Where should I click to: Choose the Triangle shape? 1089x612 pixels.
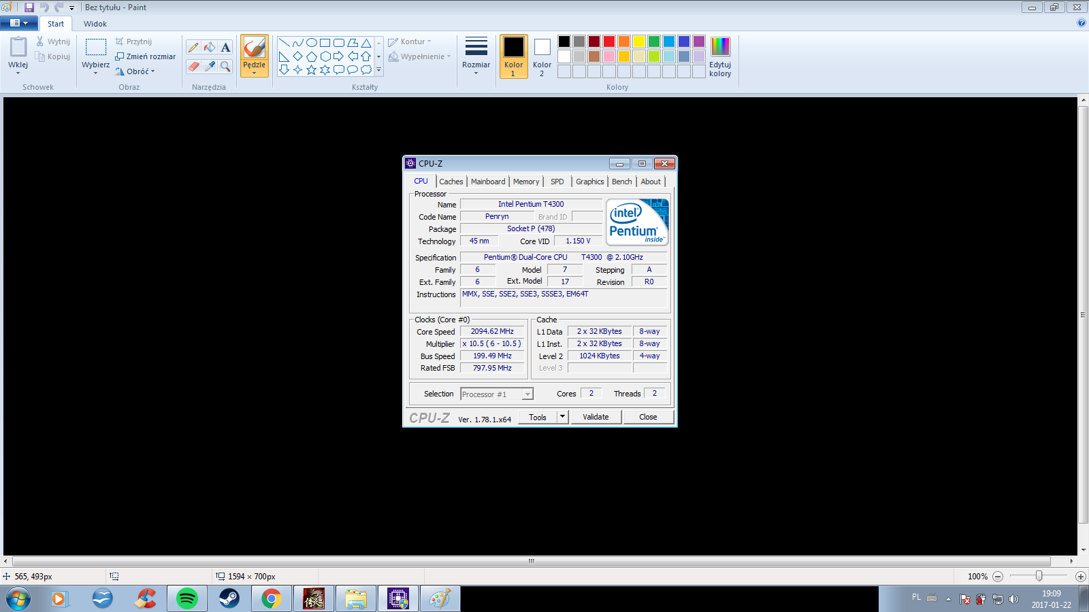pyautogui.click(x=366, y=43)
